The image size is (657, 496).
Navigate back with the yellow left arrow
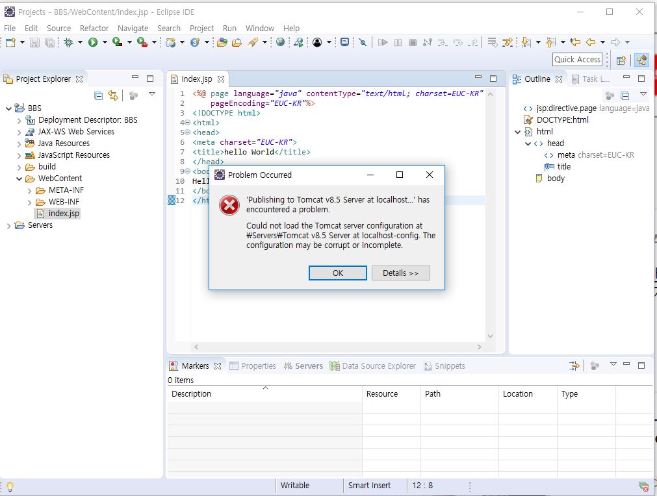(x=591, y=42)
